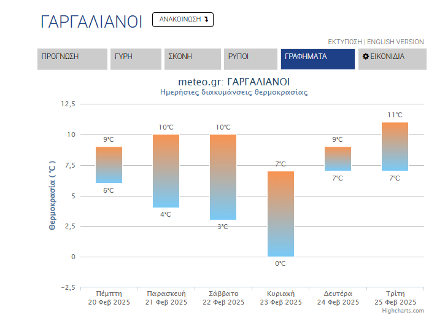
Task: Switch to the ΠΡΟΓΝΩΣΗ tab
Action: click(72, 59)
